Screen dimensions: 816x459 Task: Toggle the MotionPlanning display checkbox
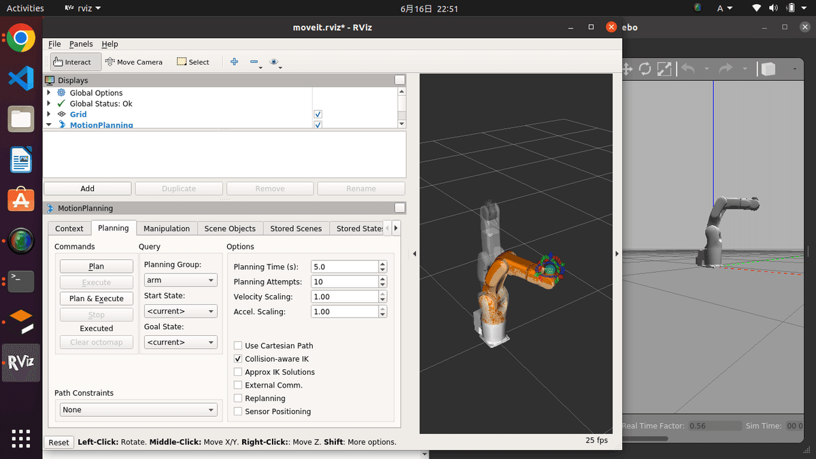pos(318,124)
